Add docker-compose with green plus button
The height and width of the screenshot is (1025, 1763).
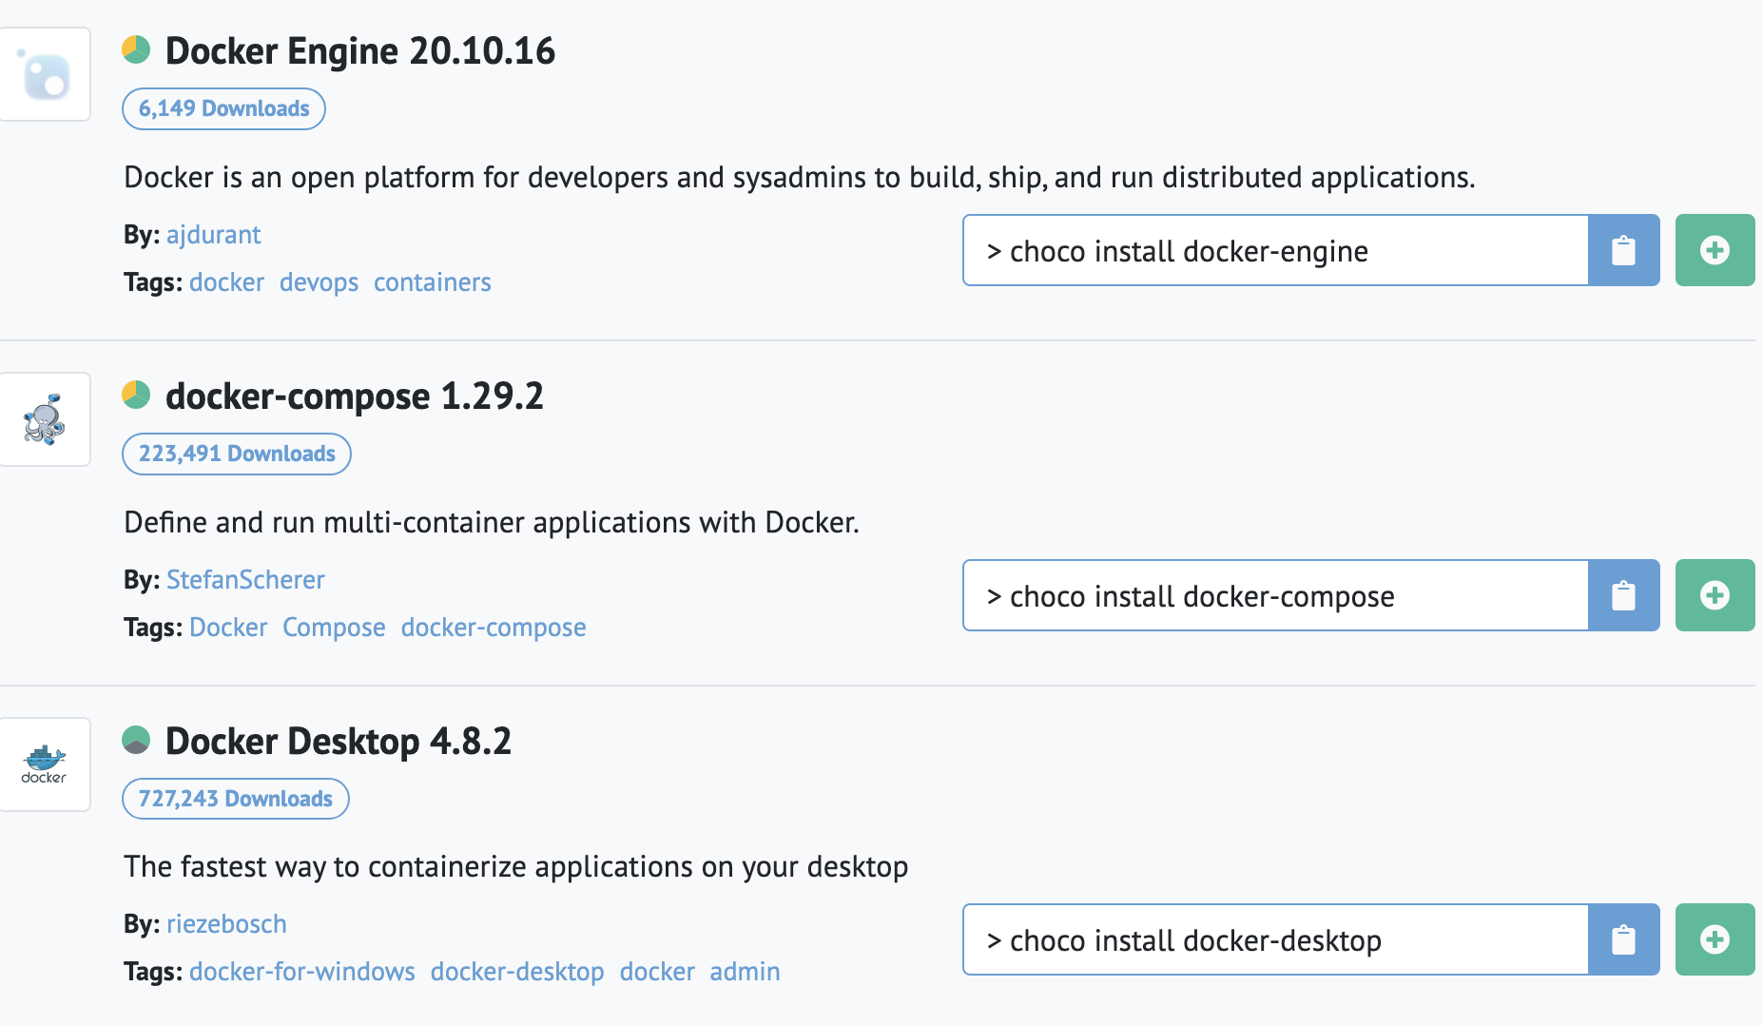coord(1715,595)
